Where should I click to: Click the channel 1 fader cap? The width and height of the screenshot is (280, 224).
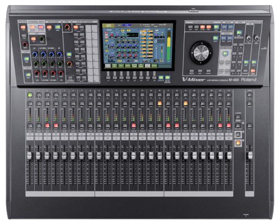30,156
